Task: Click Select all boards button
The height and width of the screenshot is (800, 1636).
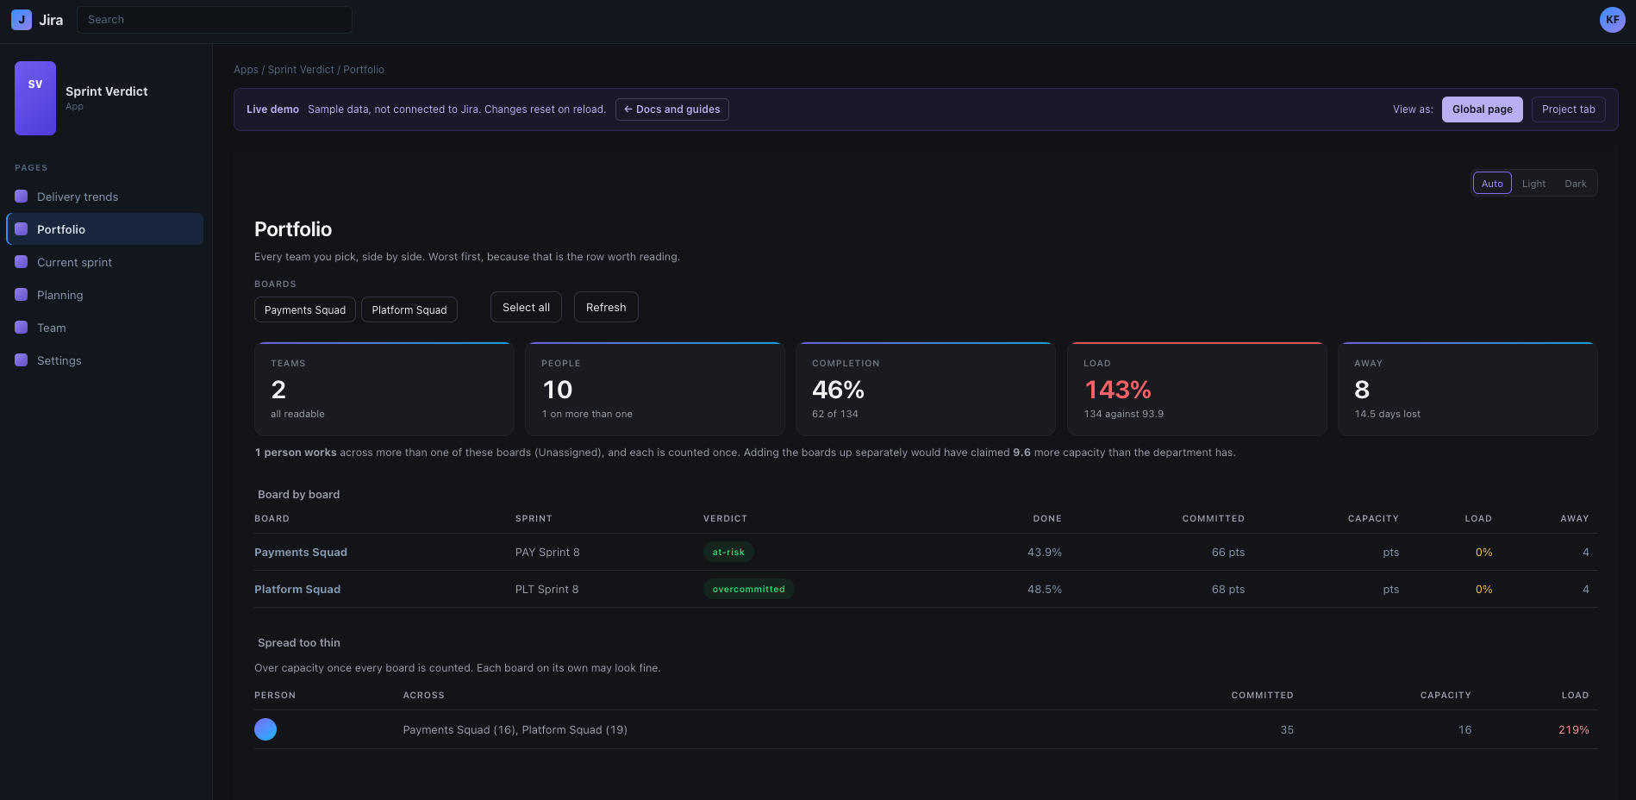Action: 526,307
